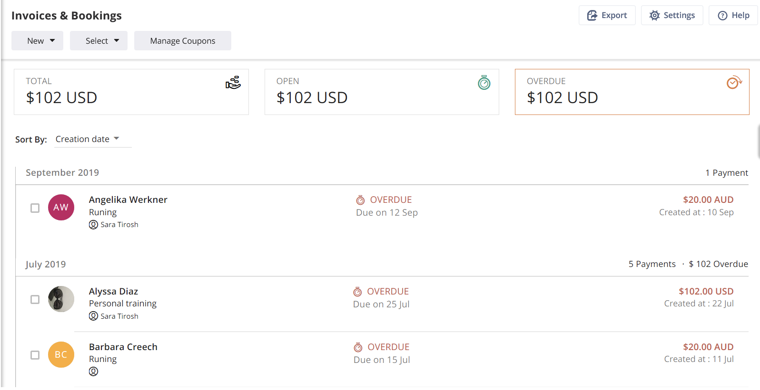Viewport: 760px width, 390px height.
Task: Click the Export button
Action: [607, 15]
